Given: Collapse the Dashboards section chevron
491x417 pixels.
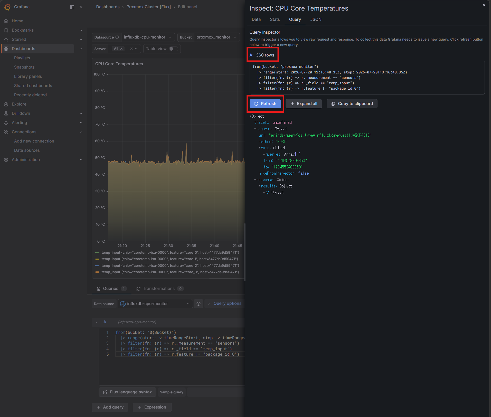Looking at the screenshot, I should pyautogui.click(x=81, y=49).
